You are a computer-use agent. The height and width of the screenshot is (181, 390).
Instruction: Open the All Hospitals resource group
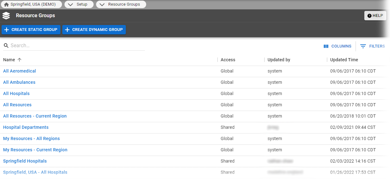[16, 93]
